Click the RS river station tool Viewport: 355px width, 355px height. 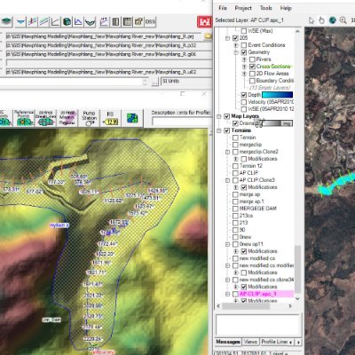tap(110, 118)
